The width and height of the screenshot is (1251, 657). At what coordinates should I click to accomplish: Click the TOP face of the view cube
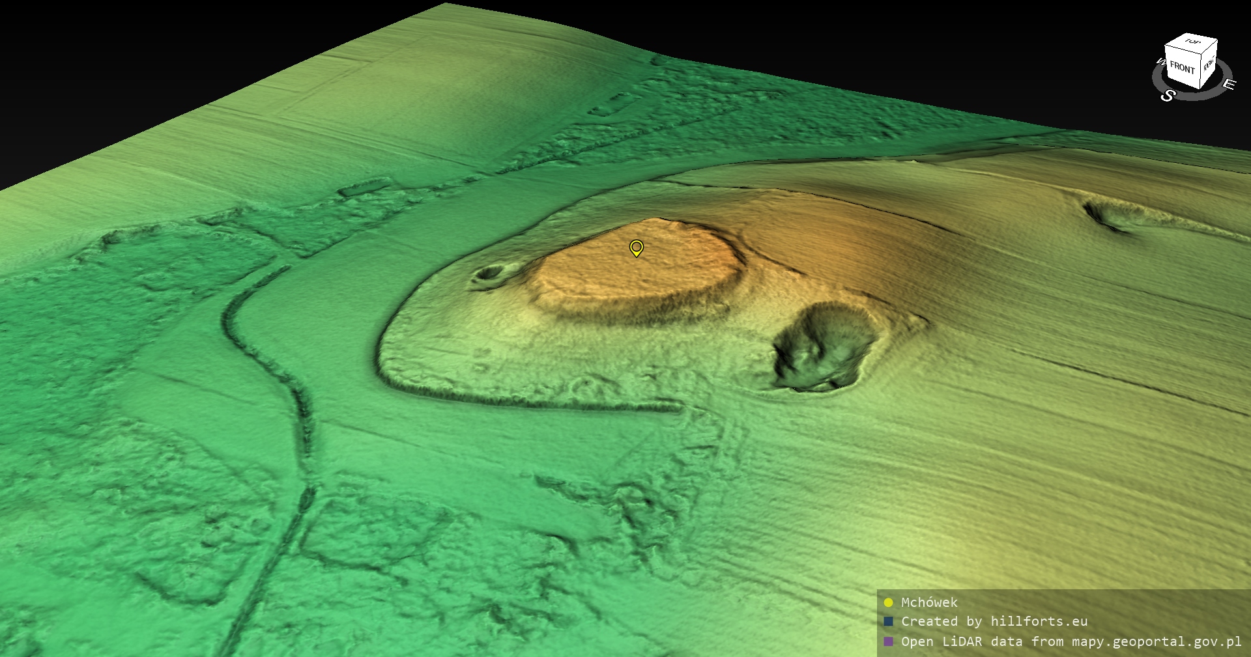(x=1192, y=43)
